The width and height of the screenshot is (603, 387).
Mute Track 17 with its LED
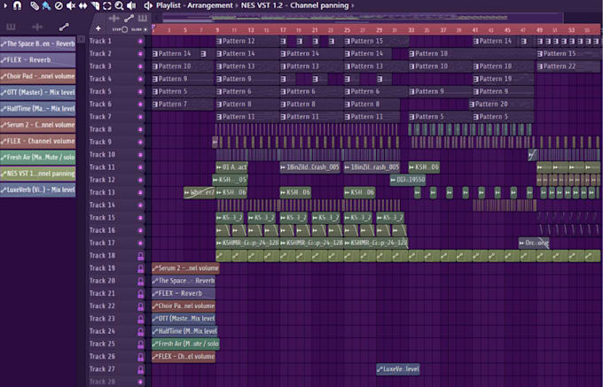point(140,243)
